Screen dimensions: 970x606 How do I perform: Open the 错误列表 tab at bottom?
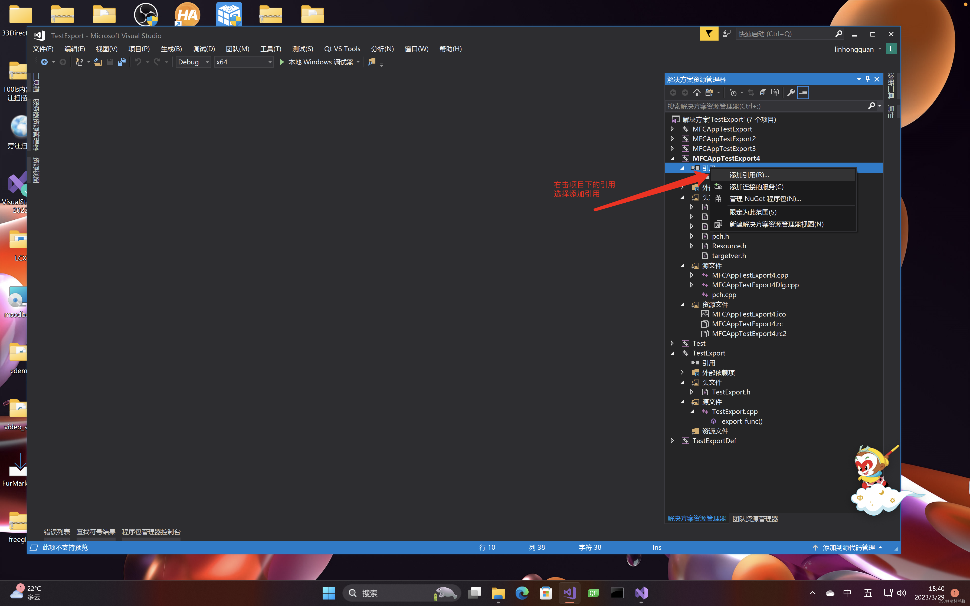click(x=57, y=532)
